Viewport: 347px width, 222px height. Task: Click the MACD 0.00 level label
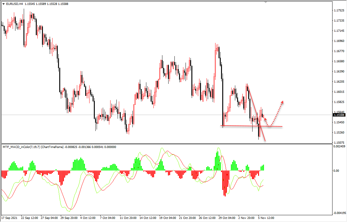(x=337, y=171)
